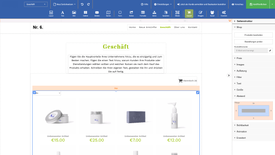Select the €15.00 tin product image
The height and width of the screenshot is (155, 275).
click(58, 116)
